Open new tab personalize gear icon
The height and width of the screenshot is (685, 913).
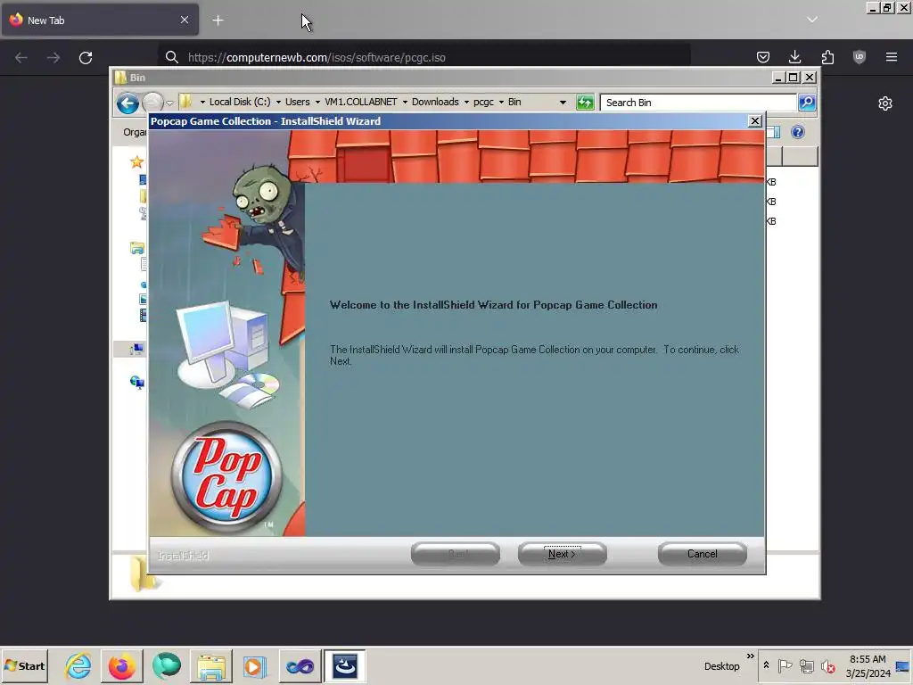coord(885,103)
